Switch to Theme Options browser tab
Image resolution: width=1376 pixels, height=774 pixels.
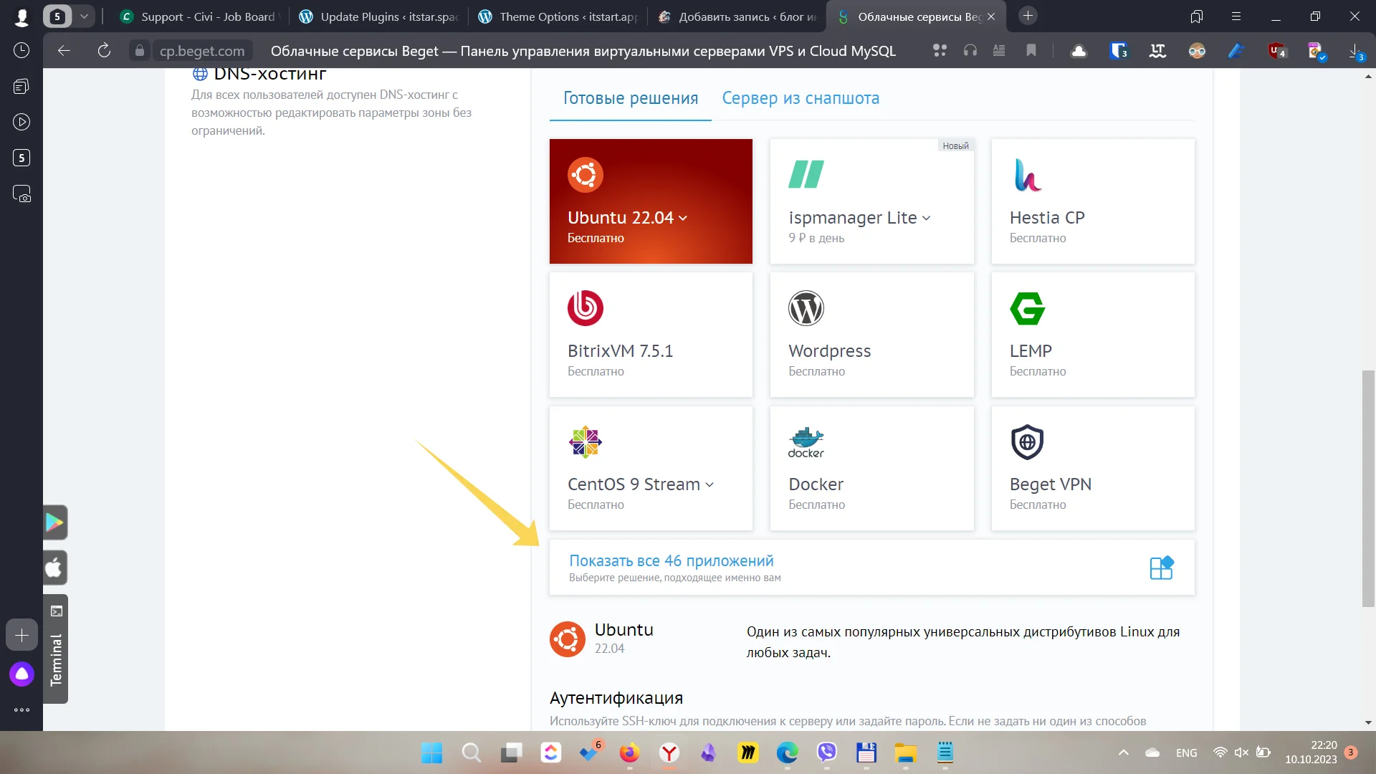(558, 16)
